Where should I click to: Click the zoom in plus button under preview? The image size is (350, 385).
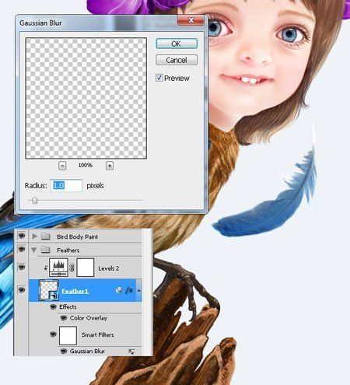110,166
